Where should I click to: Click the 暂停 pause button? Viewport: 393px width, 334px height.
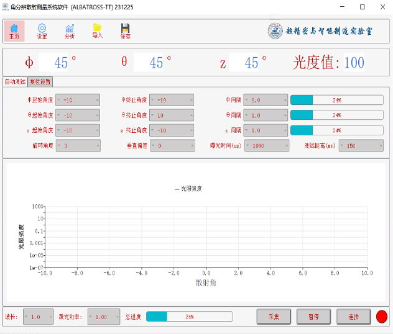pyautogui.click(x=313, y=317)
